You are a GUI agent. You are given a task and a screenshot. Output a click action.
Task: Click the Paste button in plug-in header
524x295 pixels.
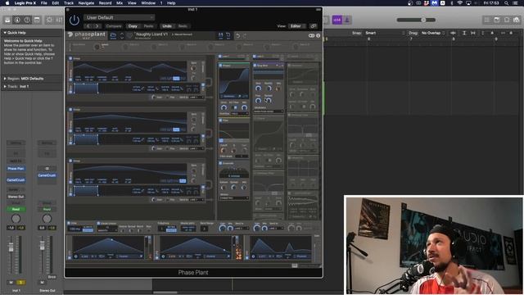click(x=148, y=26)
